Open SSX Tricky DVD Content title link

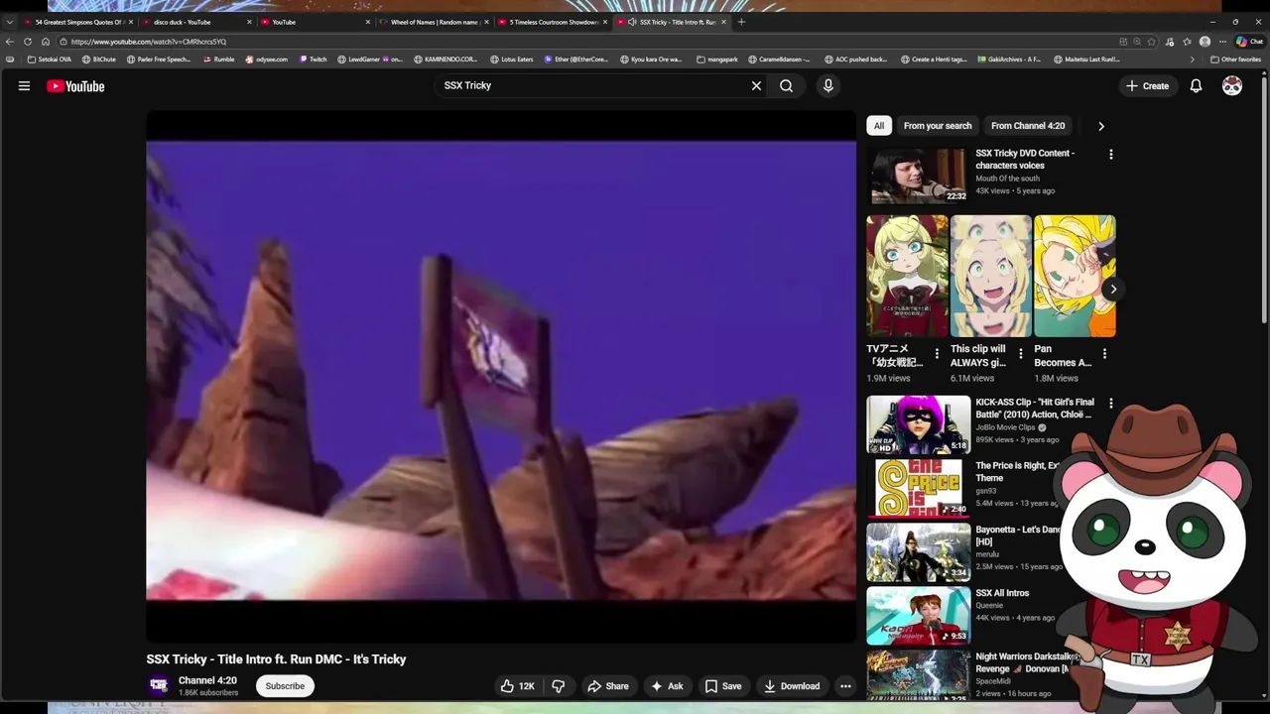click(1025, 159)
